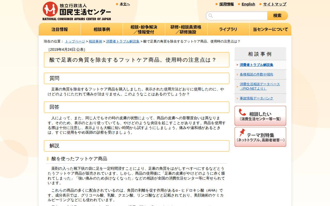Open 相談・紛争解決／情報受付 navigation tab
The height and width of the screenshot is (206, 330).
tap(144, 29)
